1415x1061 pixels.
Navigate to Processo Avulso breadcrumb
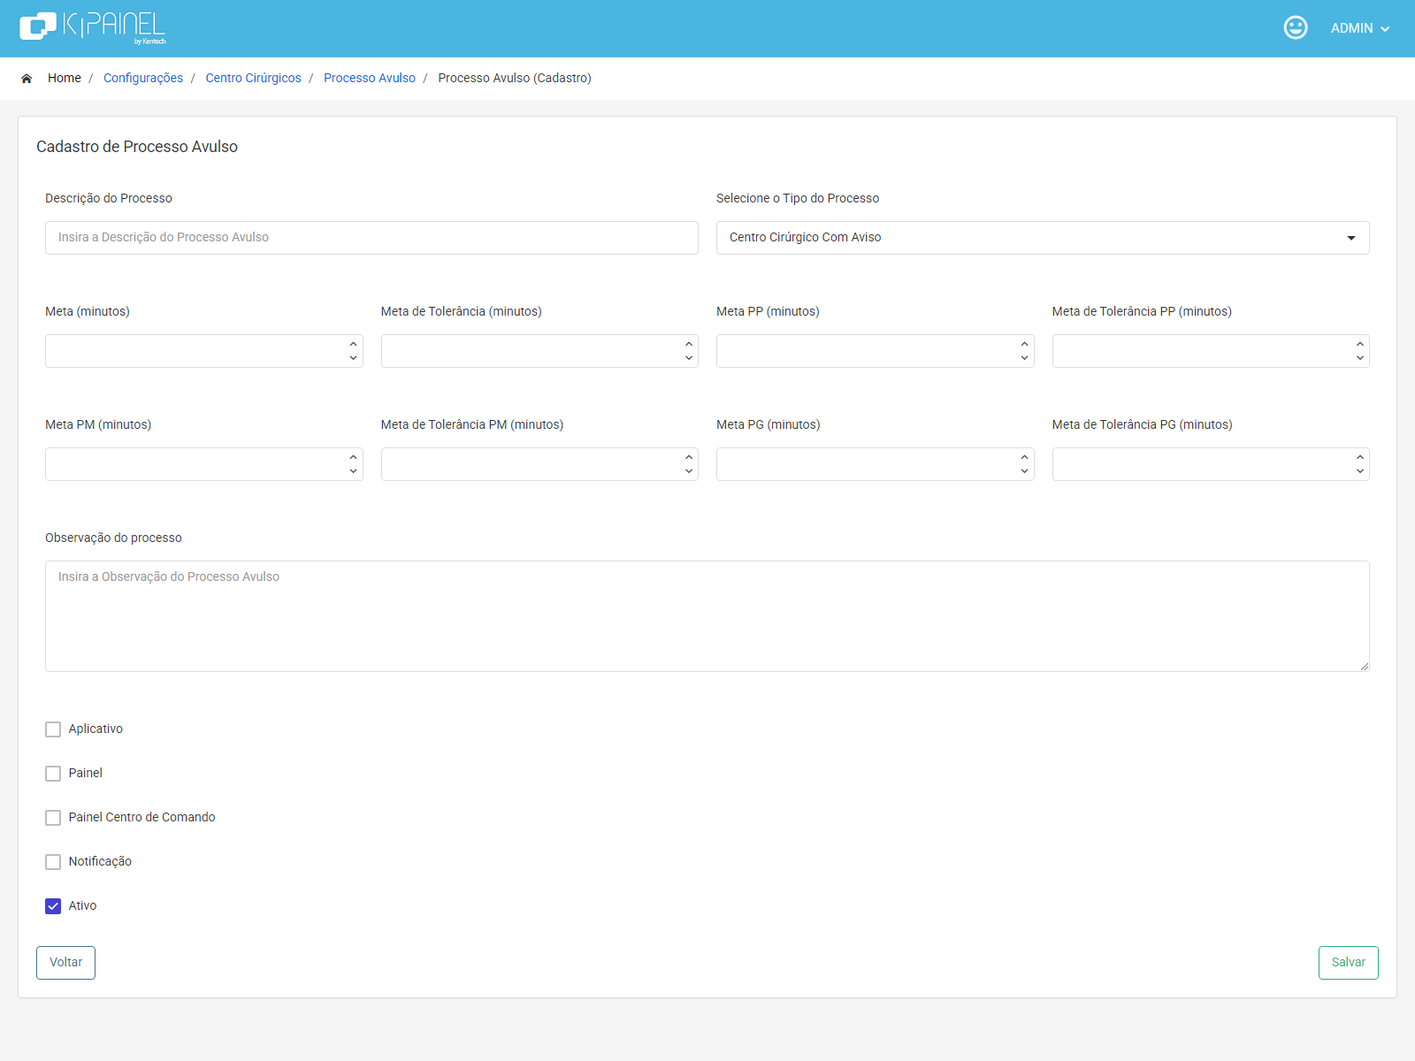[370, 78]
